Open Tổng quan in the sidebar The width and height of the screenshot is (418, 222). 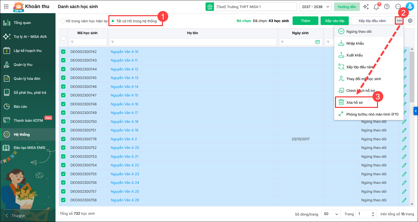click(28, 23)
